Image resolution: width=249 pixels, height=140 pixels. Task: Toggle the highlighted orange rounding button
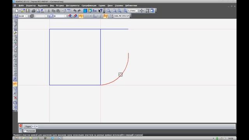105,16
